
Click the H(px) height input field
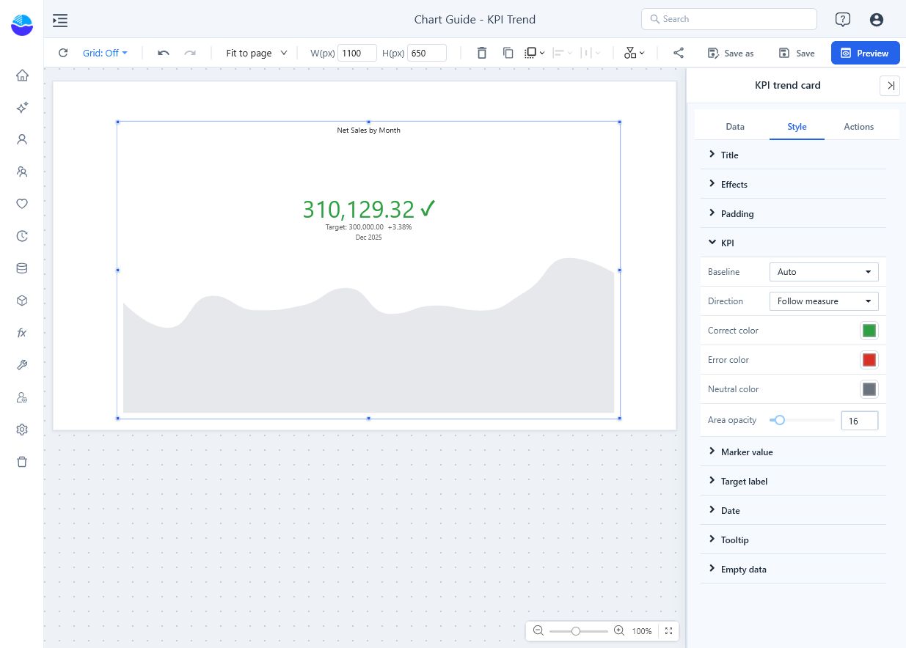[427, 53]
